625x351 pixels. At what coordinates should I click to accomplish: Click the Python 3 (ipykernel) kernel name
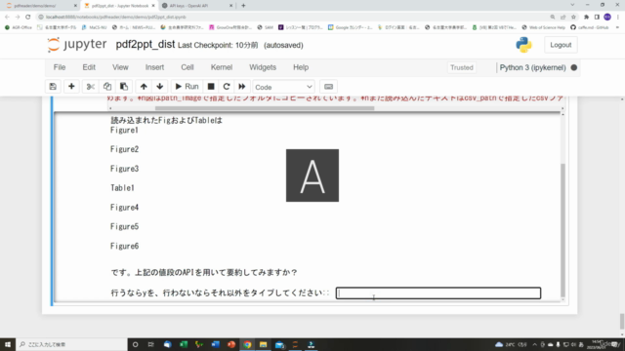pos(532,67)
